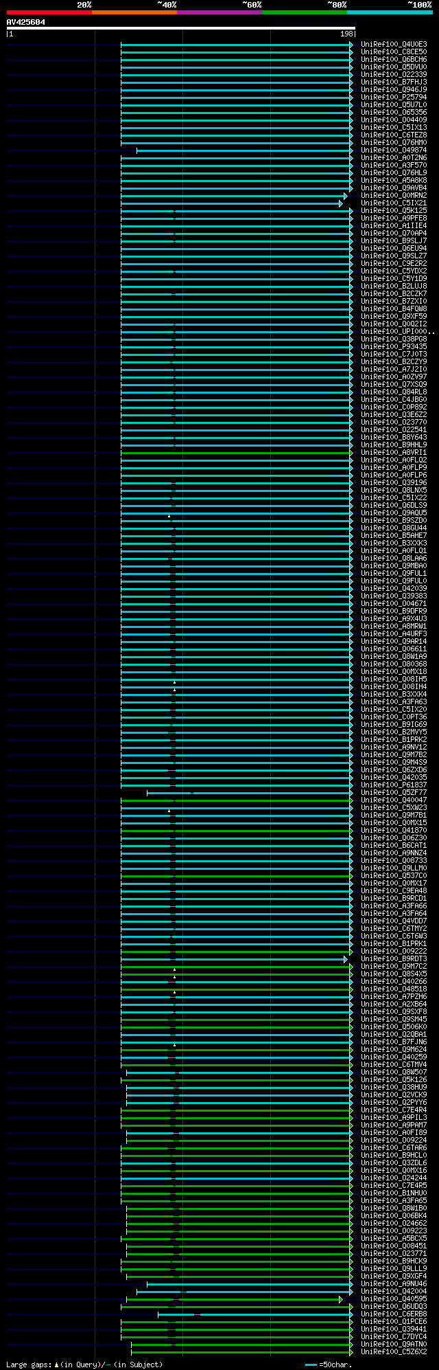The image size is (439, 1370).
Task: Open hit UniRef100_O65356
Action: [394, 113]
